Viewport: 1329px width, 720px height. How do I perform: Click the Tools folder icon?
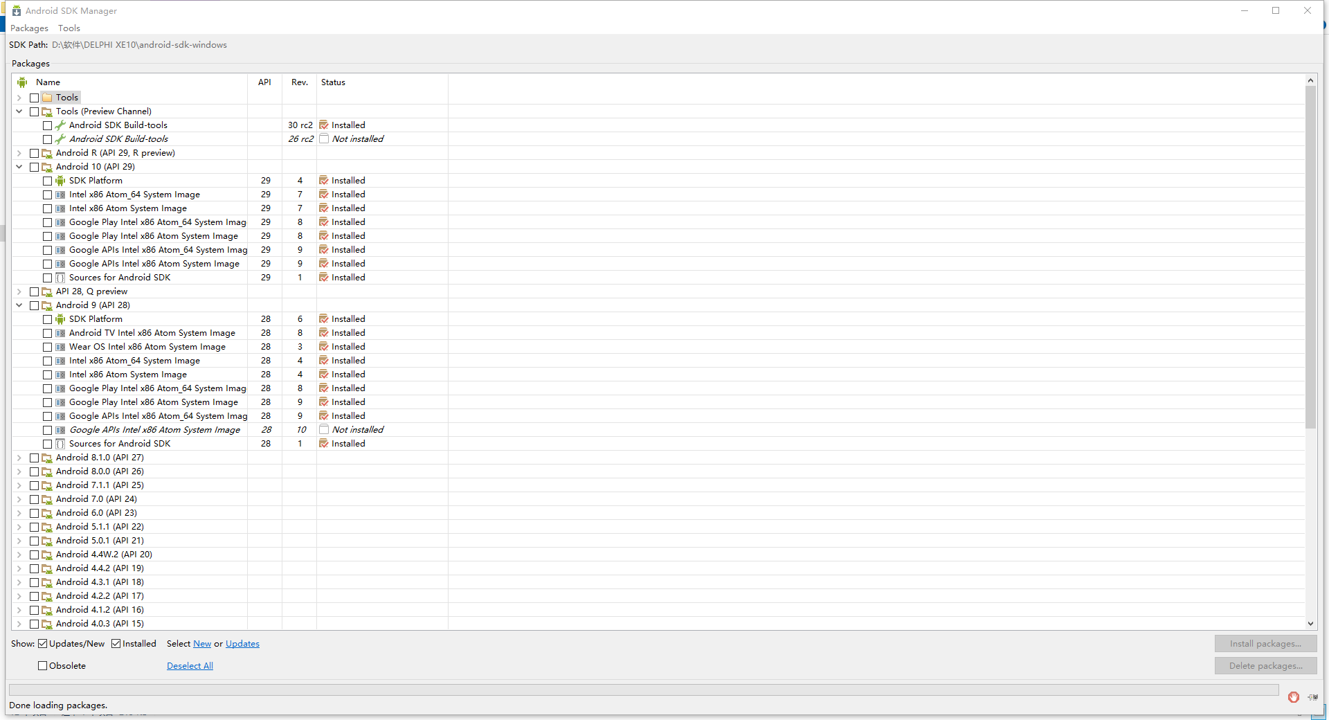[x=47, y=98]
